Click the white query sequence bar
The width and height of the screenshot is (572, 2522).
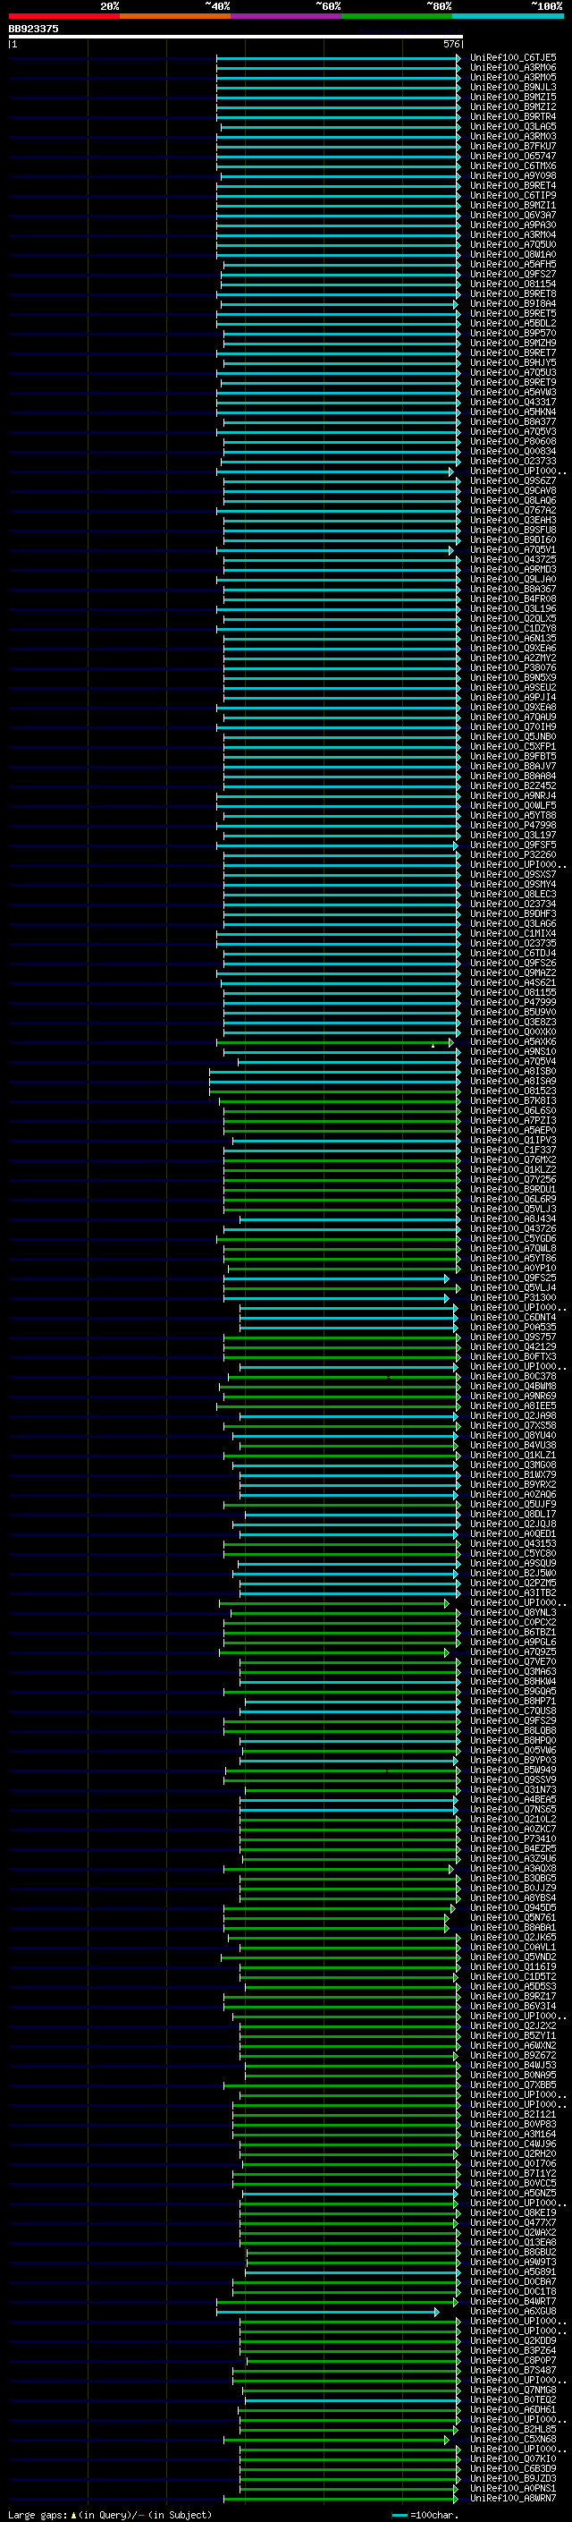236,36
